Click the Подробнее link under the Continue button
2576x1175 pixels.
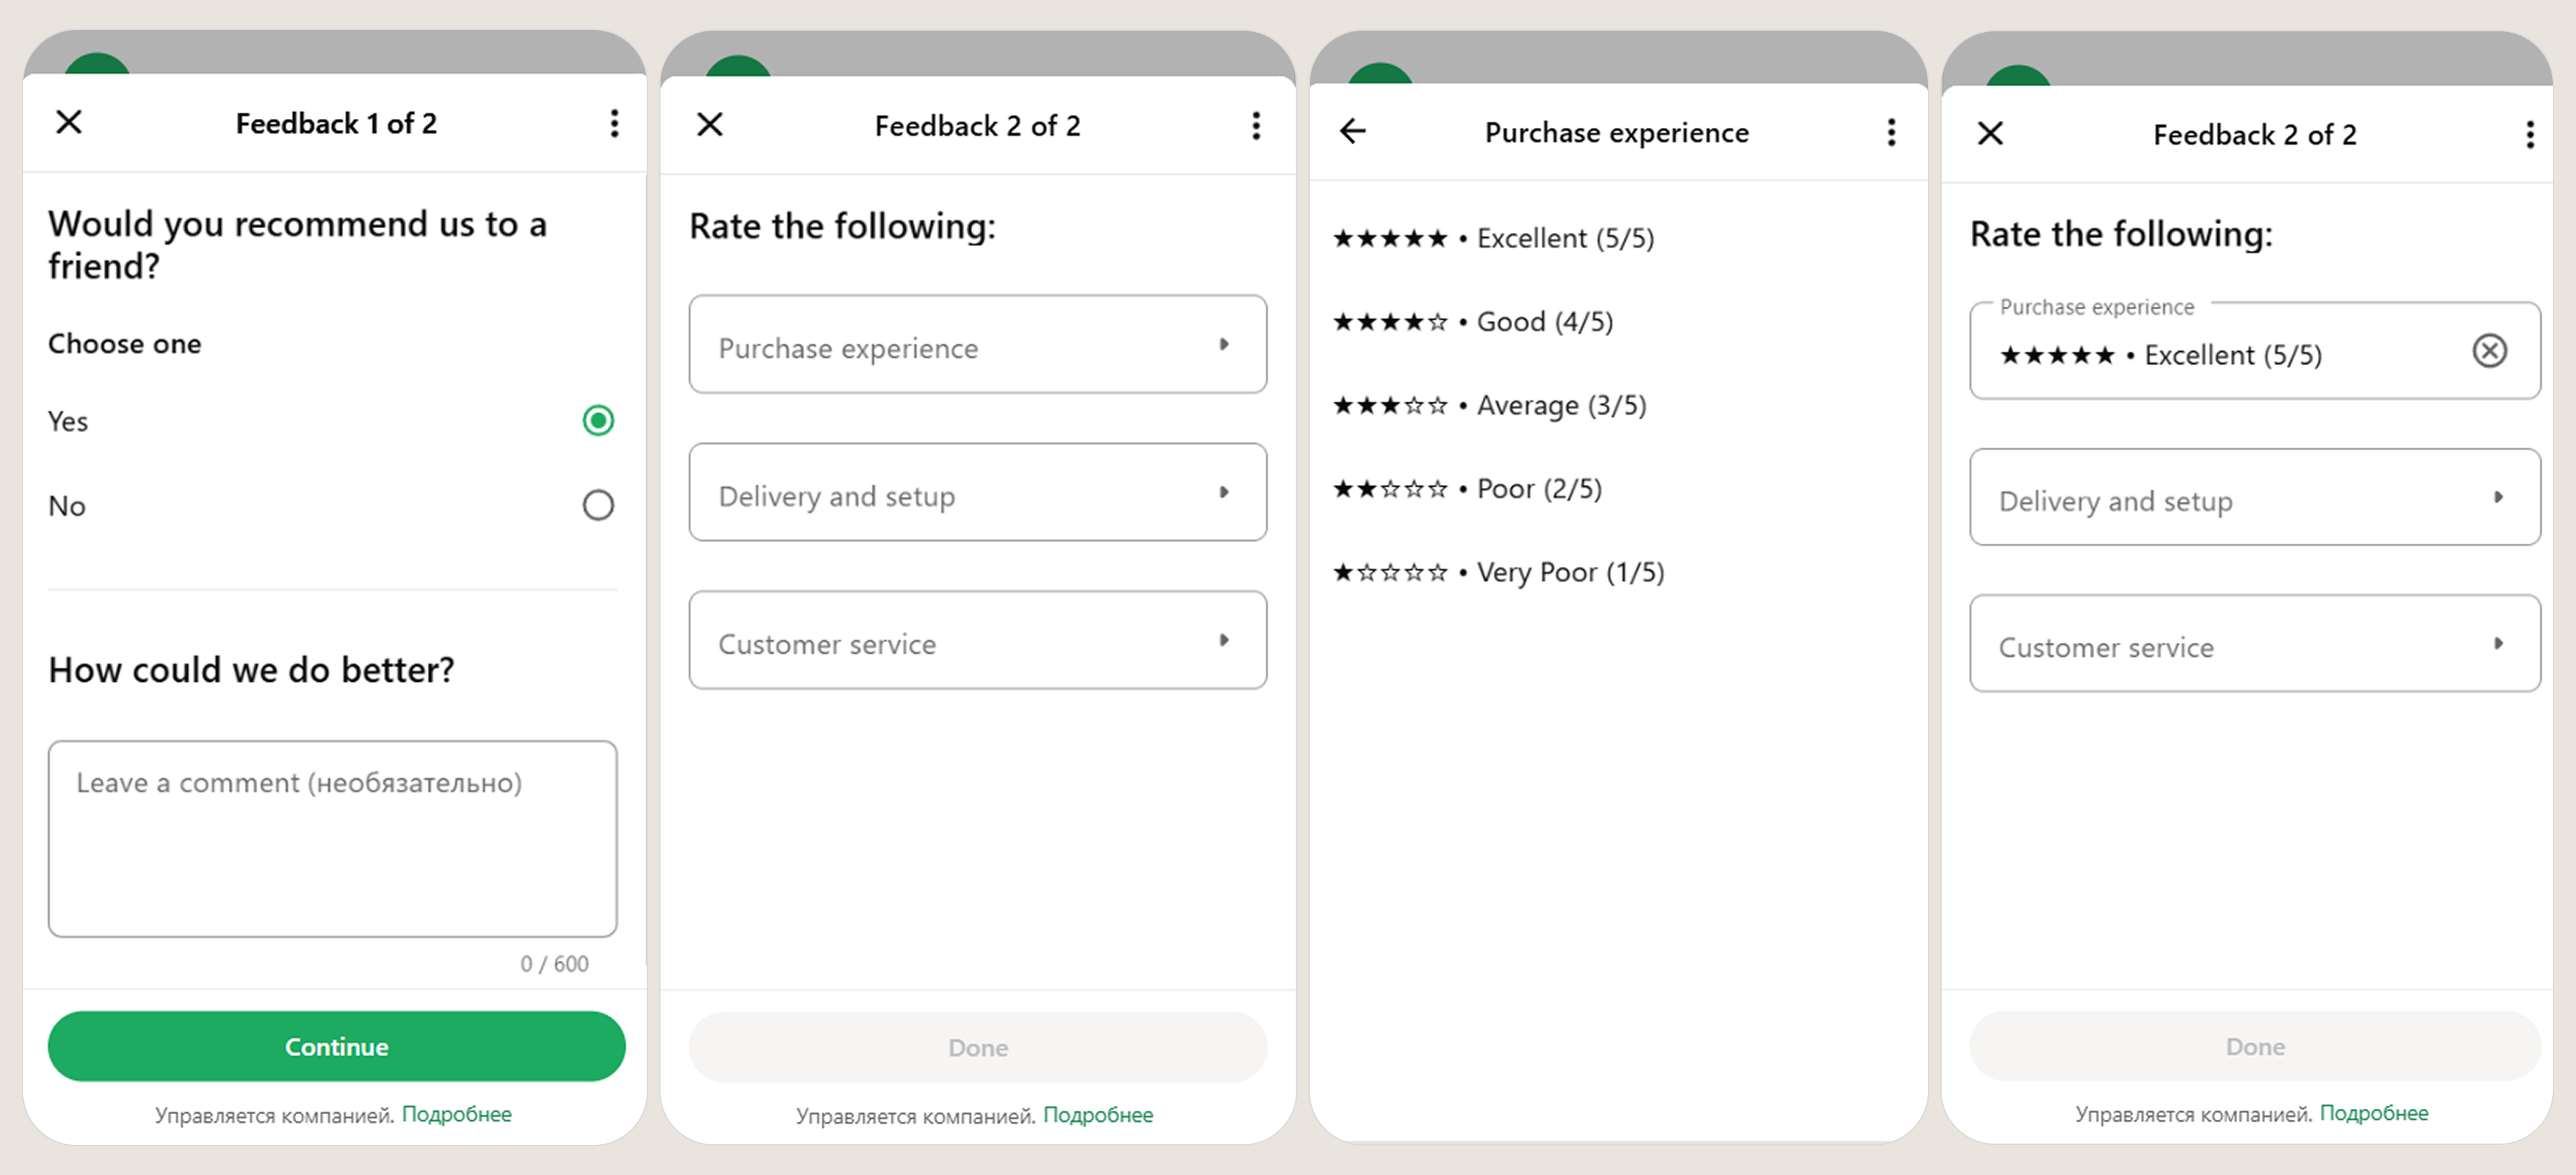click(x=456, y=1114)
